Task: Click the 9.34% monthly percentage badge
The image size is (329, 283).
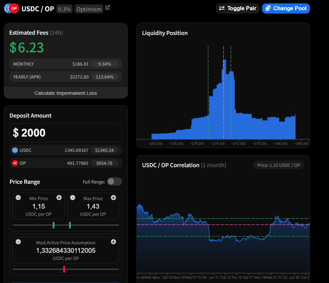Action: pos(105,64)
